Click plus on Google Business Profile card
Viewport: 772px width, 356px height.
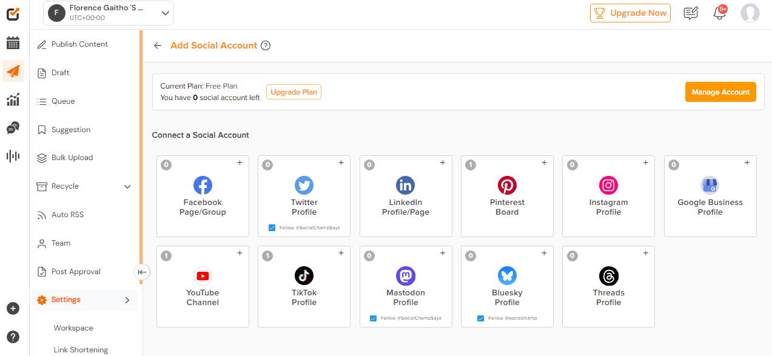click(x=747, y=163)
